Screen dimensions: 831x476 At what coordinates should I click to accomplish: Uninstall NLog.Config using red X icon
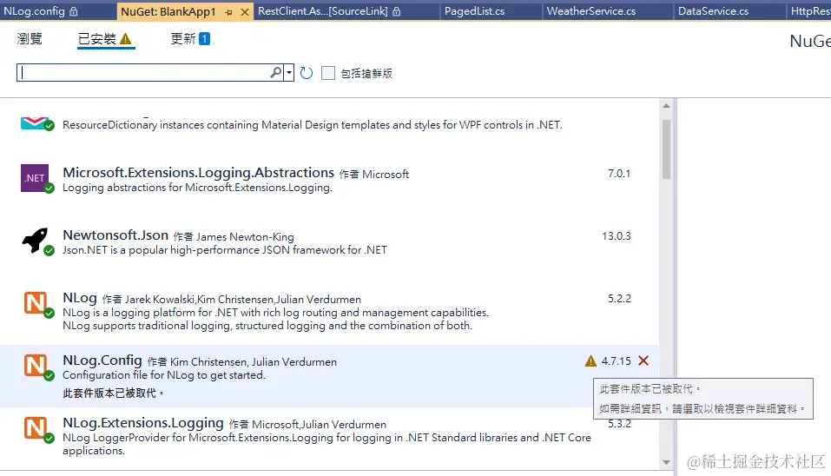tap(643, 361)
